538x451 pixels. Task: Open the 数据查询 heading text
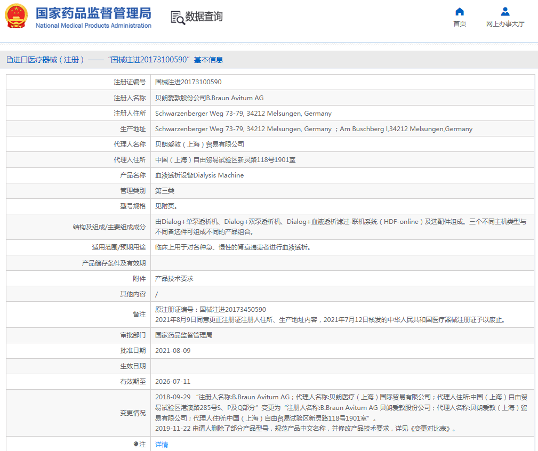(x=204, y=17)
